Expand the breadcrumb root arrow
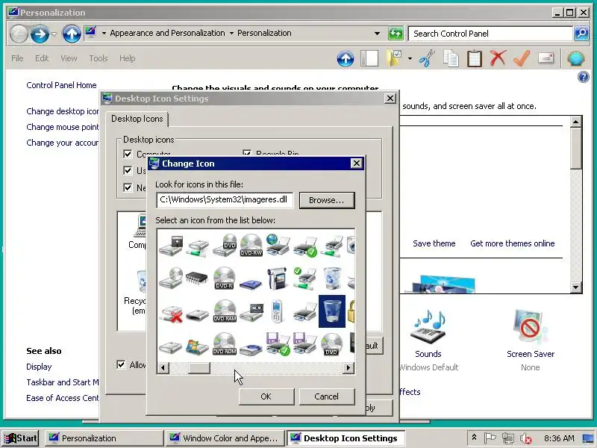This screenshot has width=597, height=448. click(x=104, y=34)
